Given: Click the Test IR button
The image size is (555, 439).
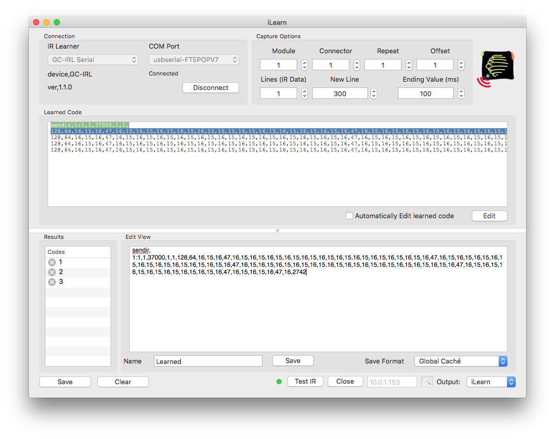Looking at the screenshot, I should pos(305,381).
